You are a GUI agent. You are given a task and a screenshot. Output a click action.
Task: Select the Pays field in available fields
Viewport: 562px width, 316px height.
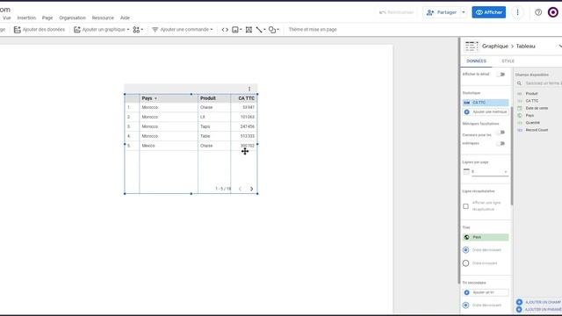[530, 115]
